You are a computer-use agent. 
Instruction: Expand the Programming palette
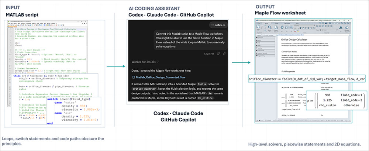(265, 56)
